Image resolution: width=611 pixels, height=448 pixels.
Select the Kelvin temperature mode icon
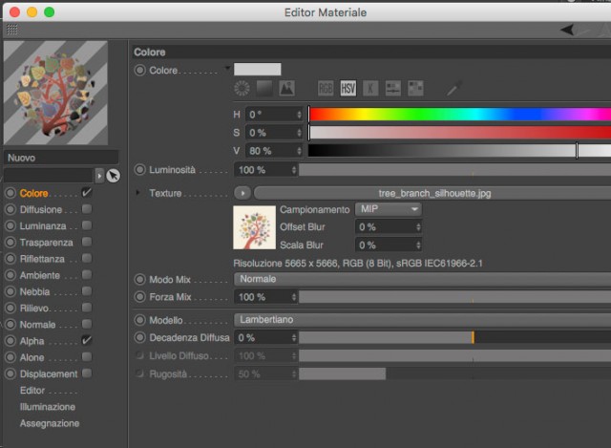(x=370, y=89)
